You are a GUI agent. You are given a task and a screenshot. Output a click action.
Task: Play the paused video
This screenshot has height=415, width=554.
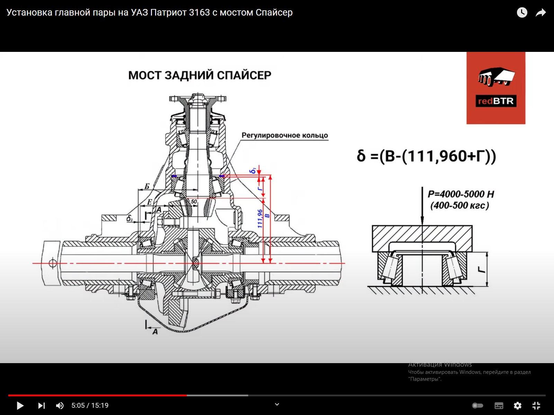pos(20,405)
